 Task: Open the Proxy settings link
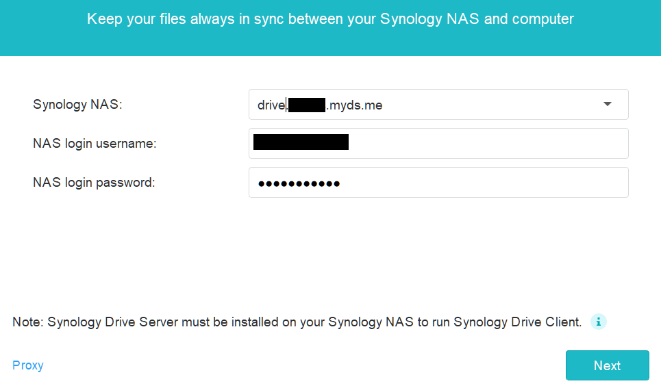(x=28, y=365)
